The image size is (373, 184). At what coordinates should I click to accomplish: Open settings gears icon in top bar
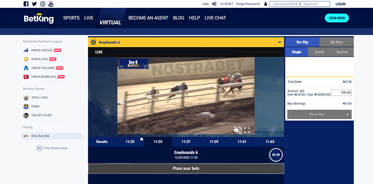pyautogui.click(x=215, y=4)
